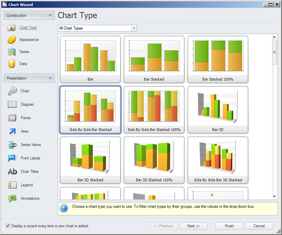Maximize the Chart Wizard window
282x235 pixels.
271,4
